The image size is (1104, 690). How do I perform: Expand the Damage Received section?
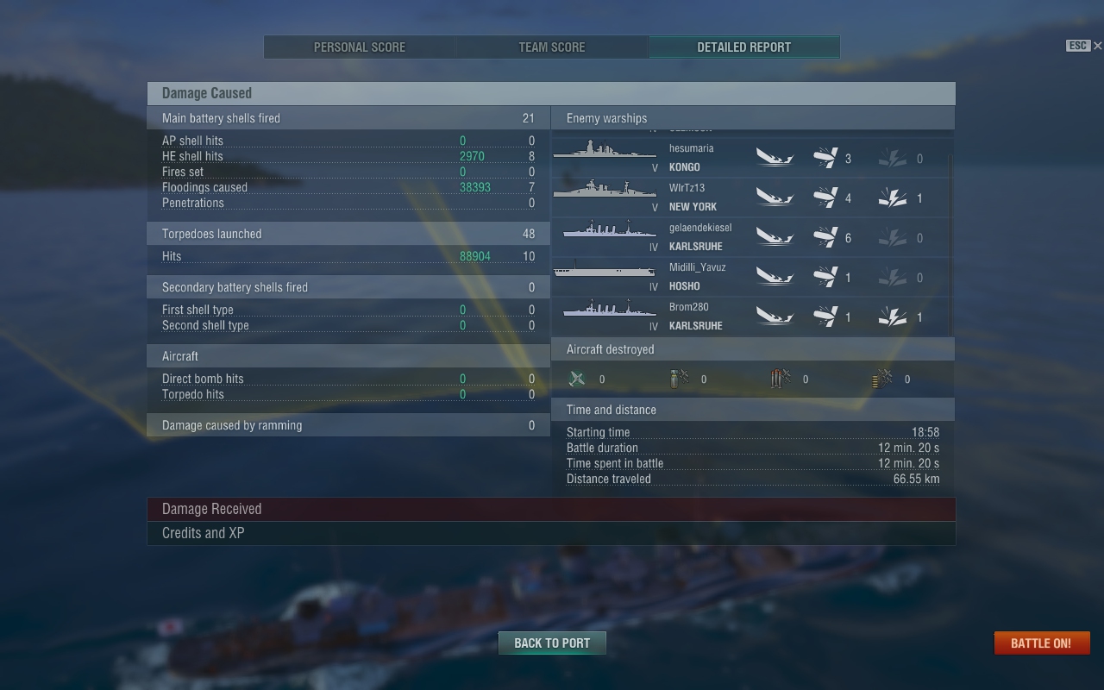click(x=551, y=509)
